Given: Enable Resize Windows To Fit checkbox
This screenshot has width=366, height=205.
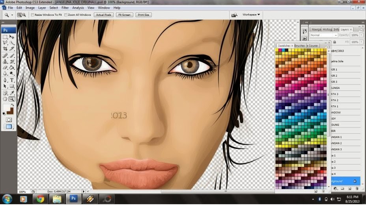Looking at the screenshot, I should (33, 15).
